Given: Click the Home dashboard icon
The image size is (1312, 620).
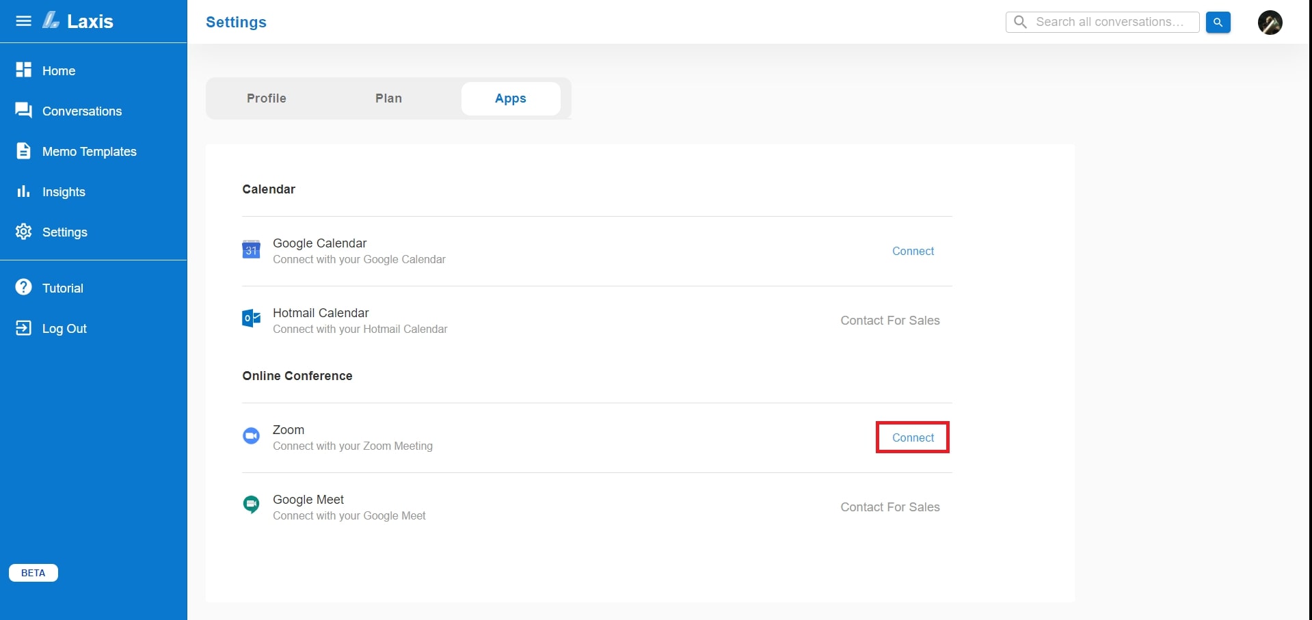Looking at the screenshot, I should [x=23, y=70].
